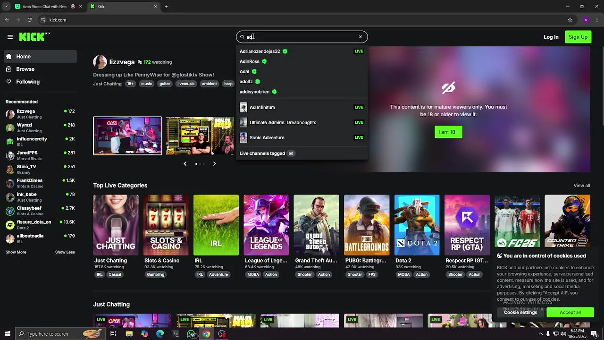
Task: Click the ambient tag
Action: point(209,84)
